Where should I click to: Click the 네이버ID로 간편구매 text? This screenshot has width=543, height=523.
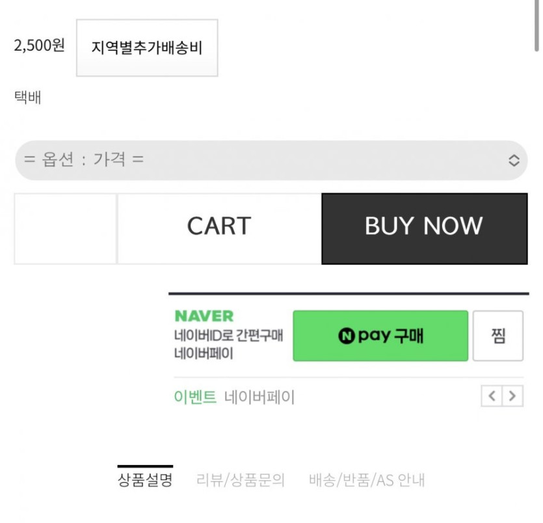coord(228,336)
